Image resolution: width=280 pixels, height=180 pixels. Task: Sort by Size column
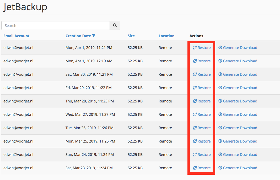(131, 36)
